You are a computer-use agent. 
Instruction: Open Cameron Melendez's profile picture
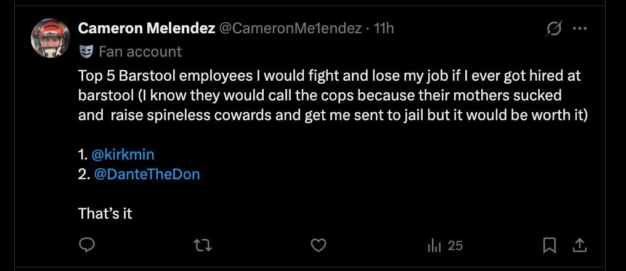[51, 38]
